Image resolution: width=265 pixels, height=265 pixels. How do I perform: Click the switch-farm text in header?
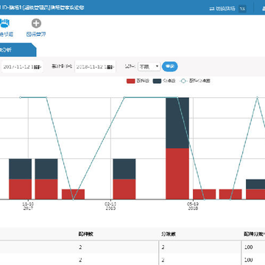225,9
